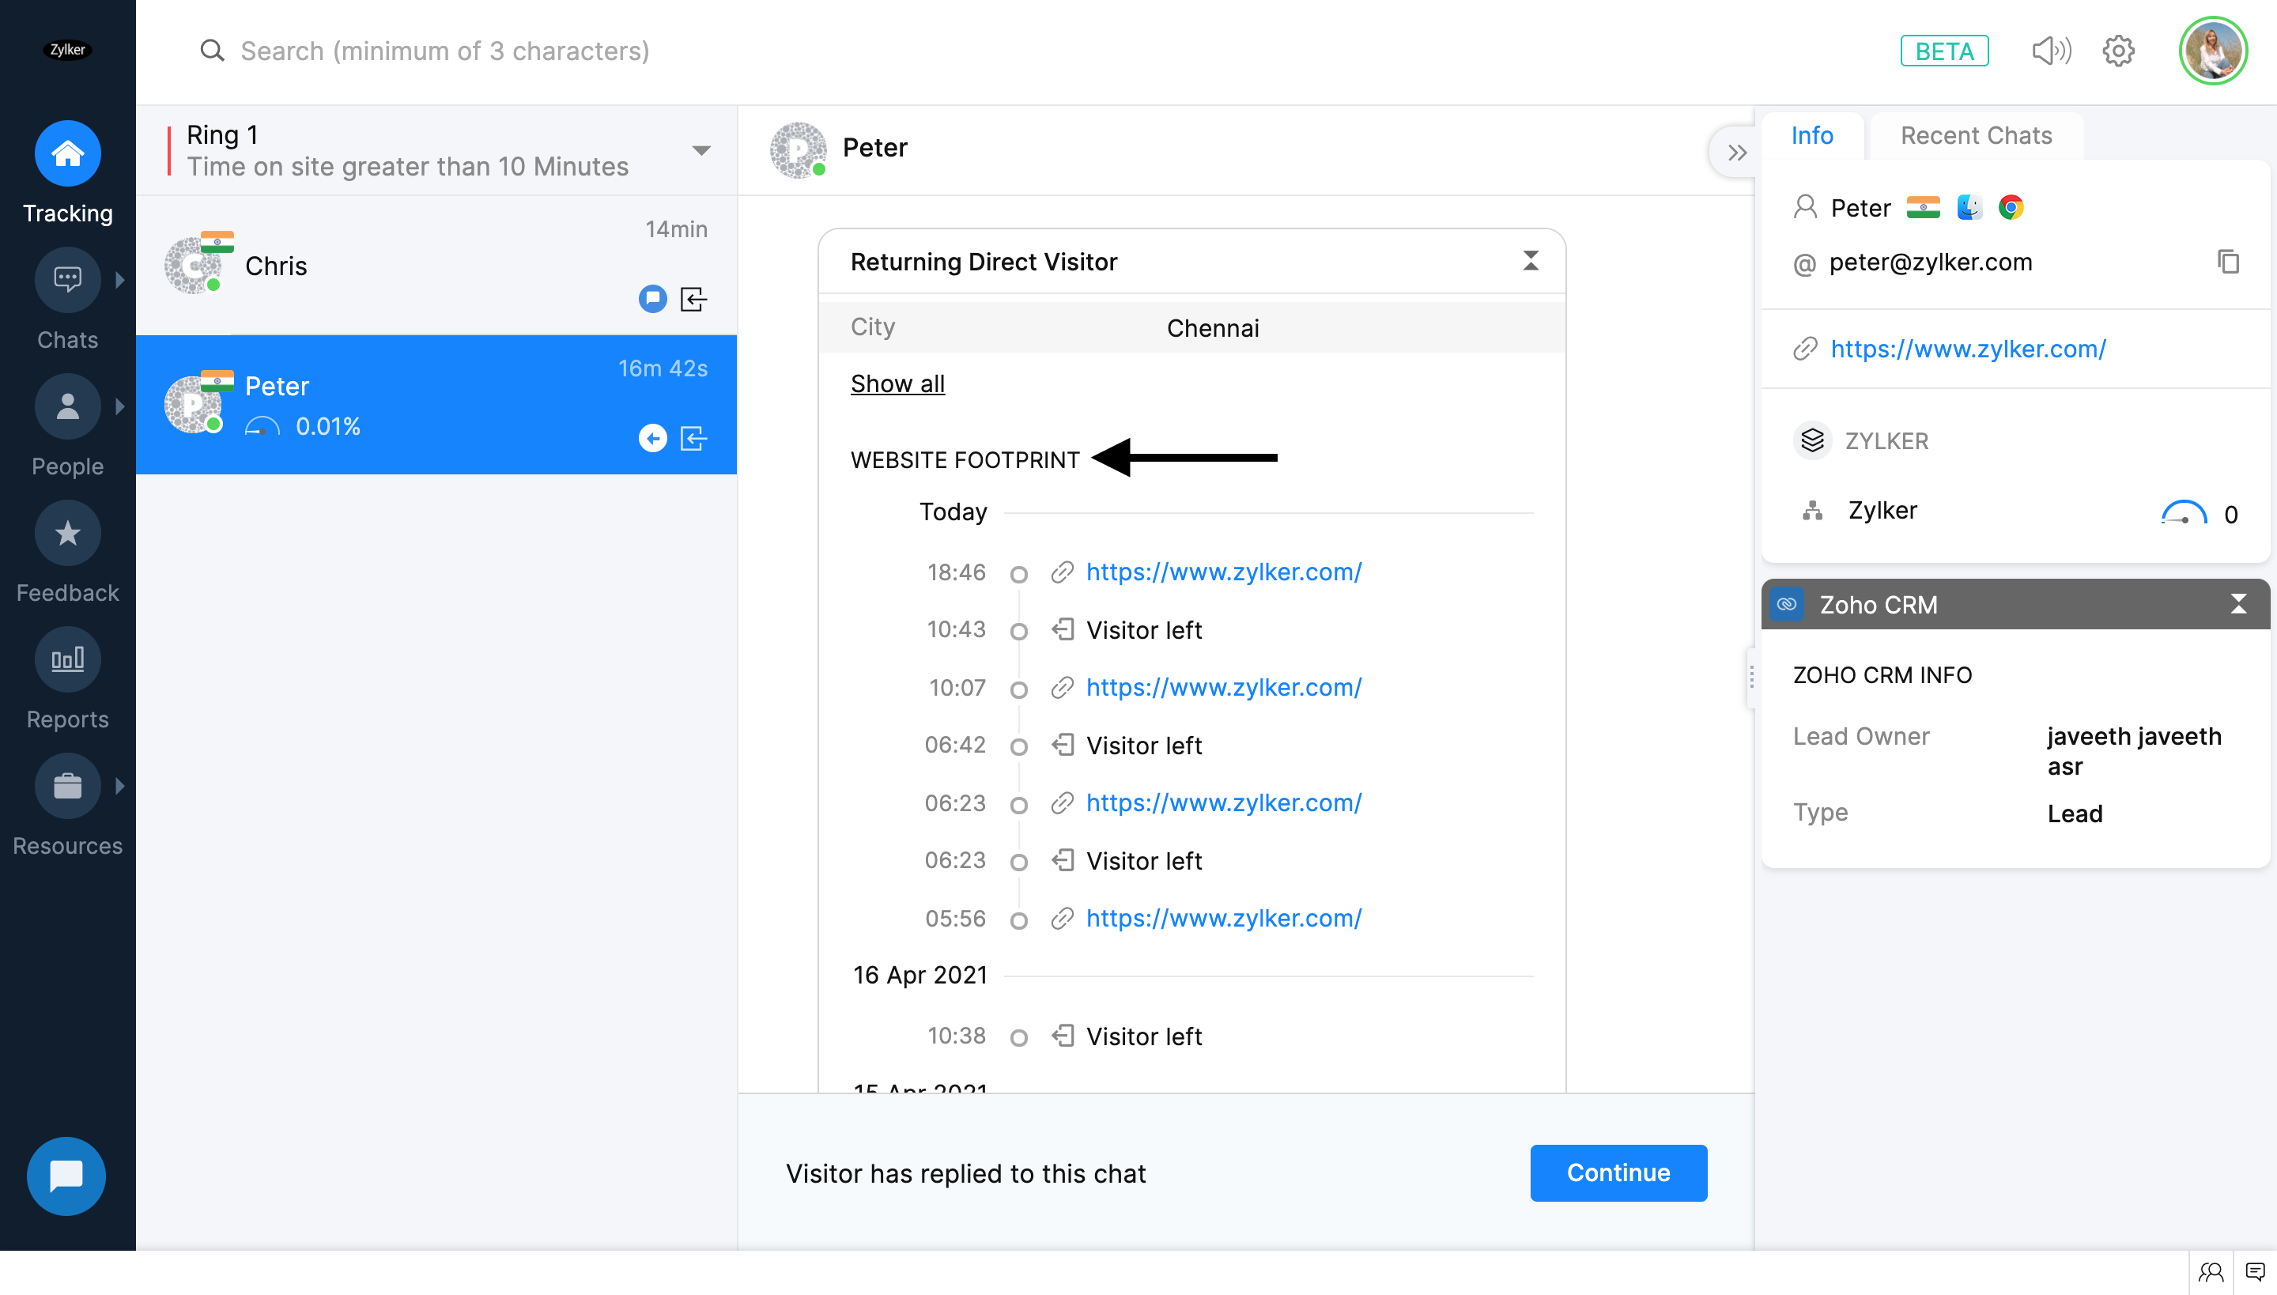Switch to the Recent Chats tab

tap(1977, 135)
